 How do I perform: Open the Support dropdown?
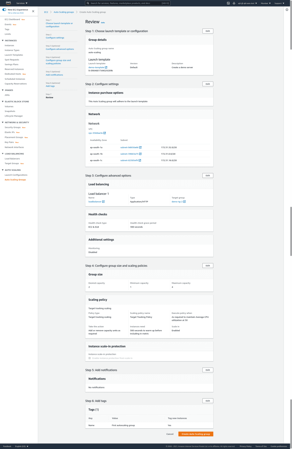tap(279, 3)
